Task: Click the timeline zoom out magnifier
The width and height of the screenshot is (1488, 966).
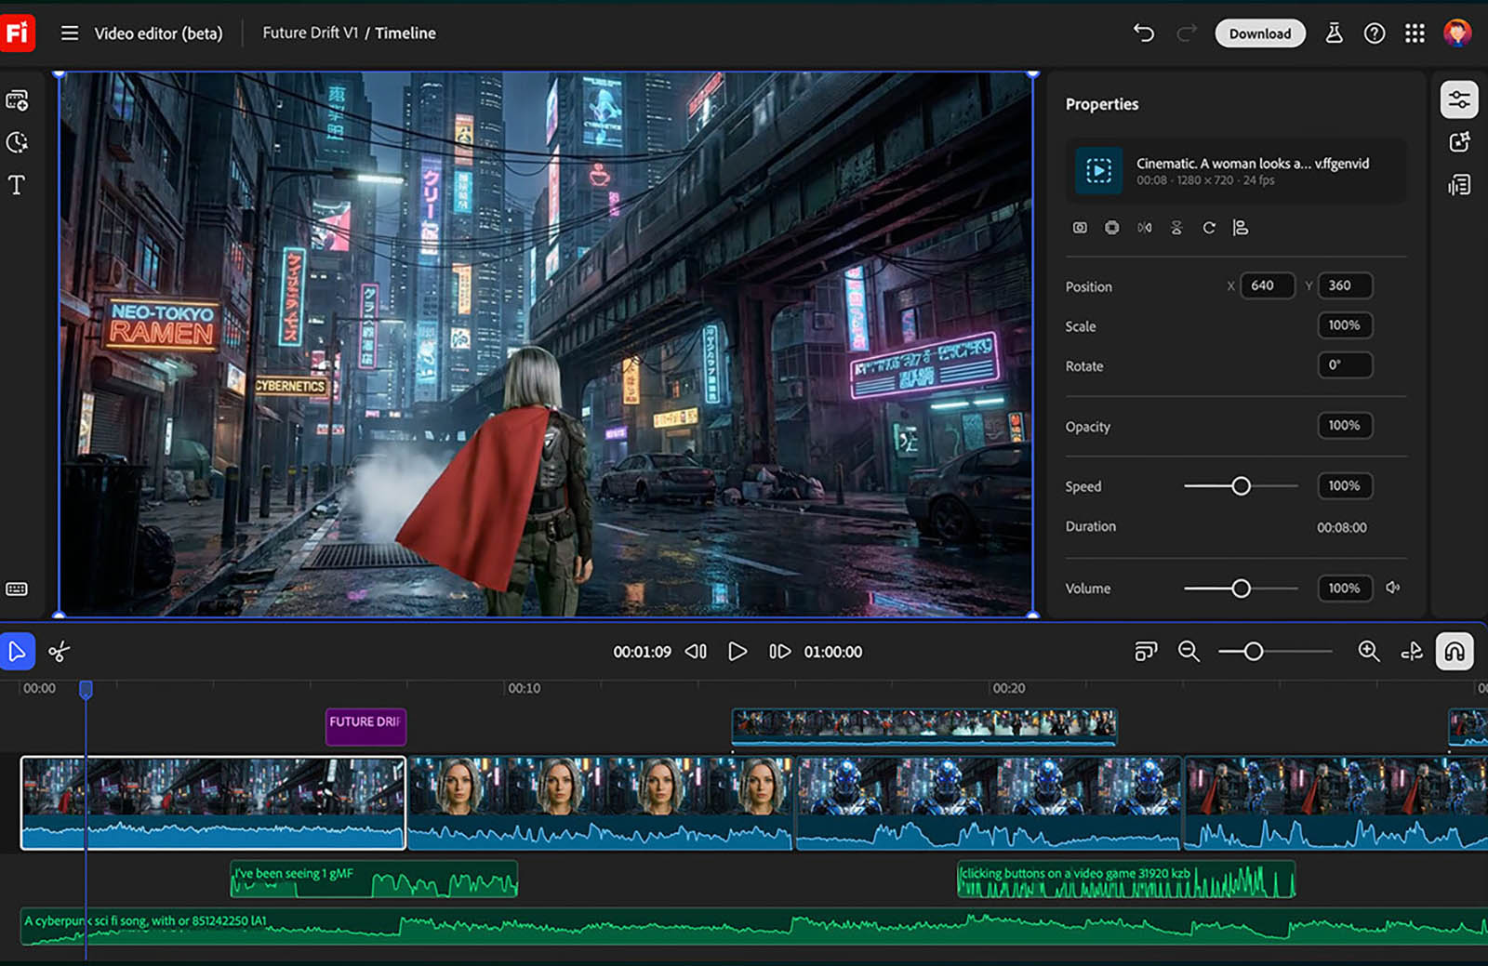Action: click(x=1189, y=652)
